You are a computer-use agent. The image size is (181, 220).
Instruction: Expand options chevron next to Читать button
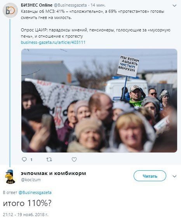click(174, 176)
